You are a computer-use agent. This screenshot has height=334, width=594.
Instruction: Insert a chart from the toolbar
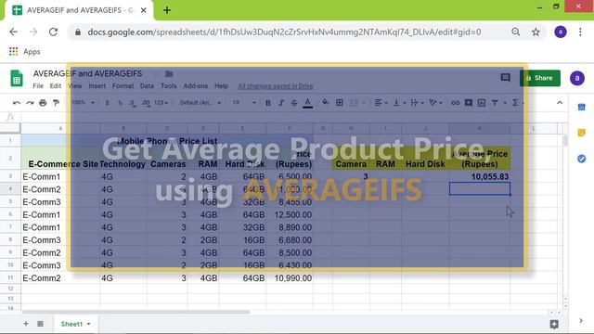click(x=482, y=103)
